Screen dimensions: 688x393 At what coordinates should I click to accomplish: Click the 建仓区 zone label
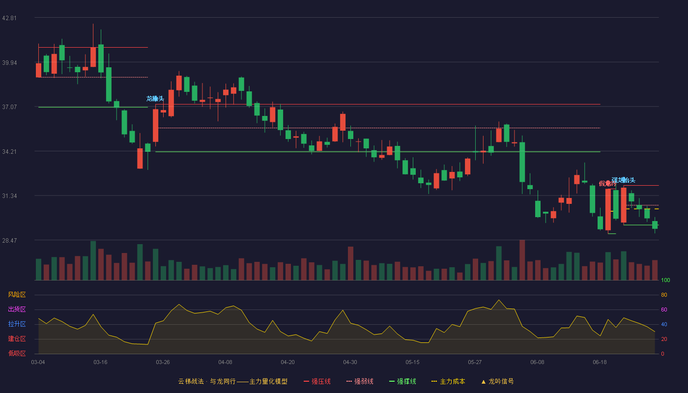tap(17, 339)
